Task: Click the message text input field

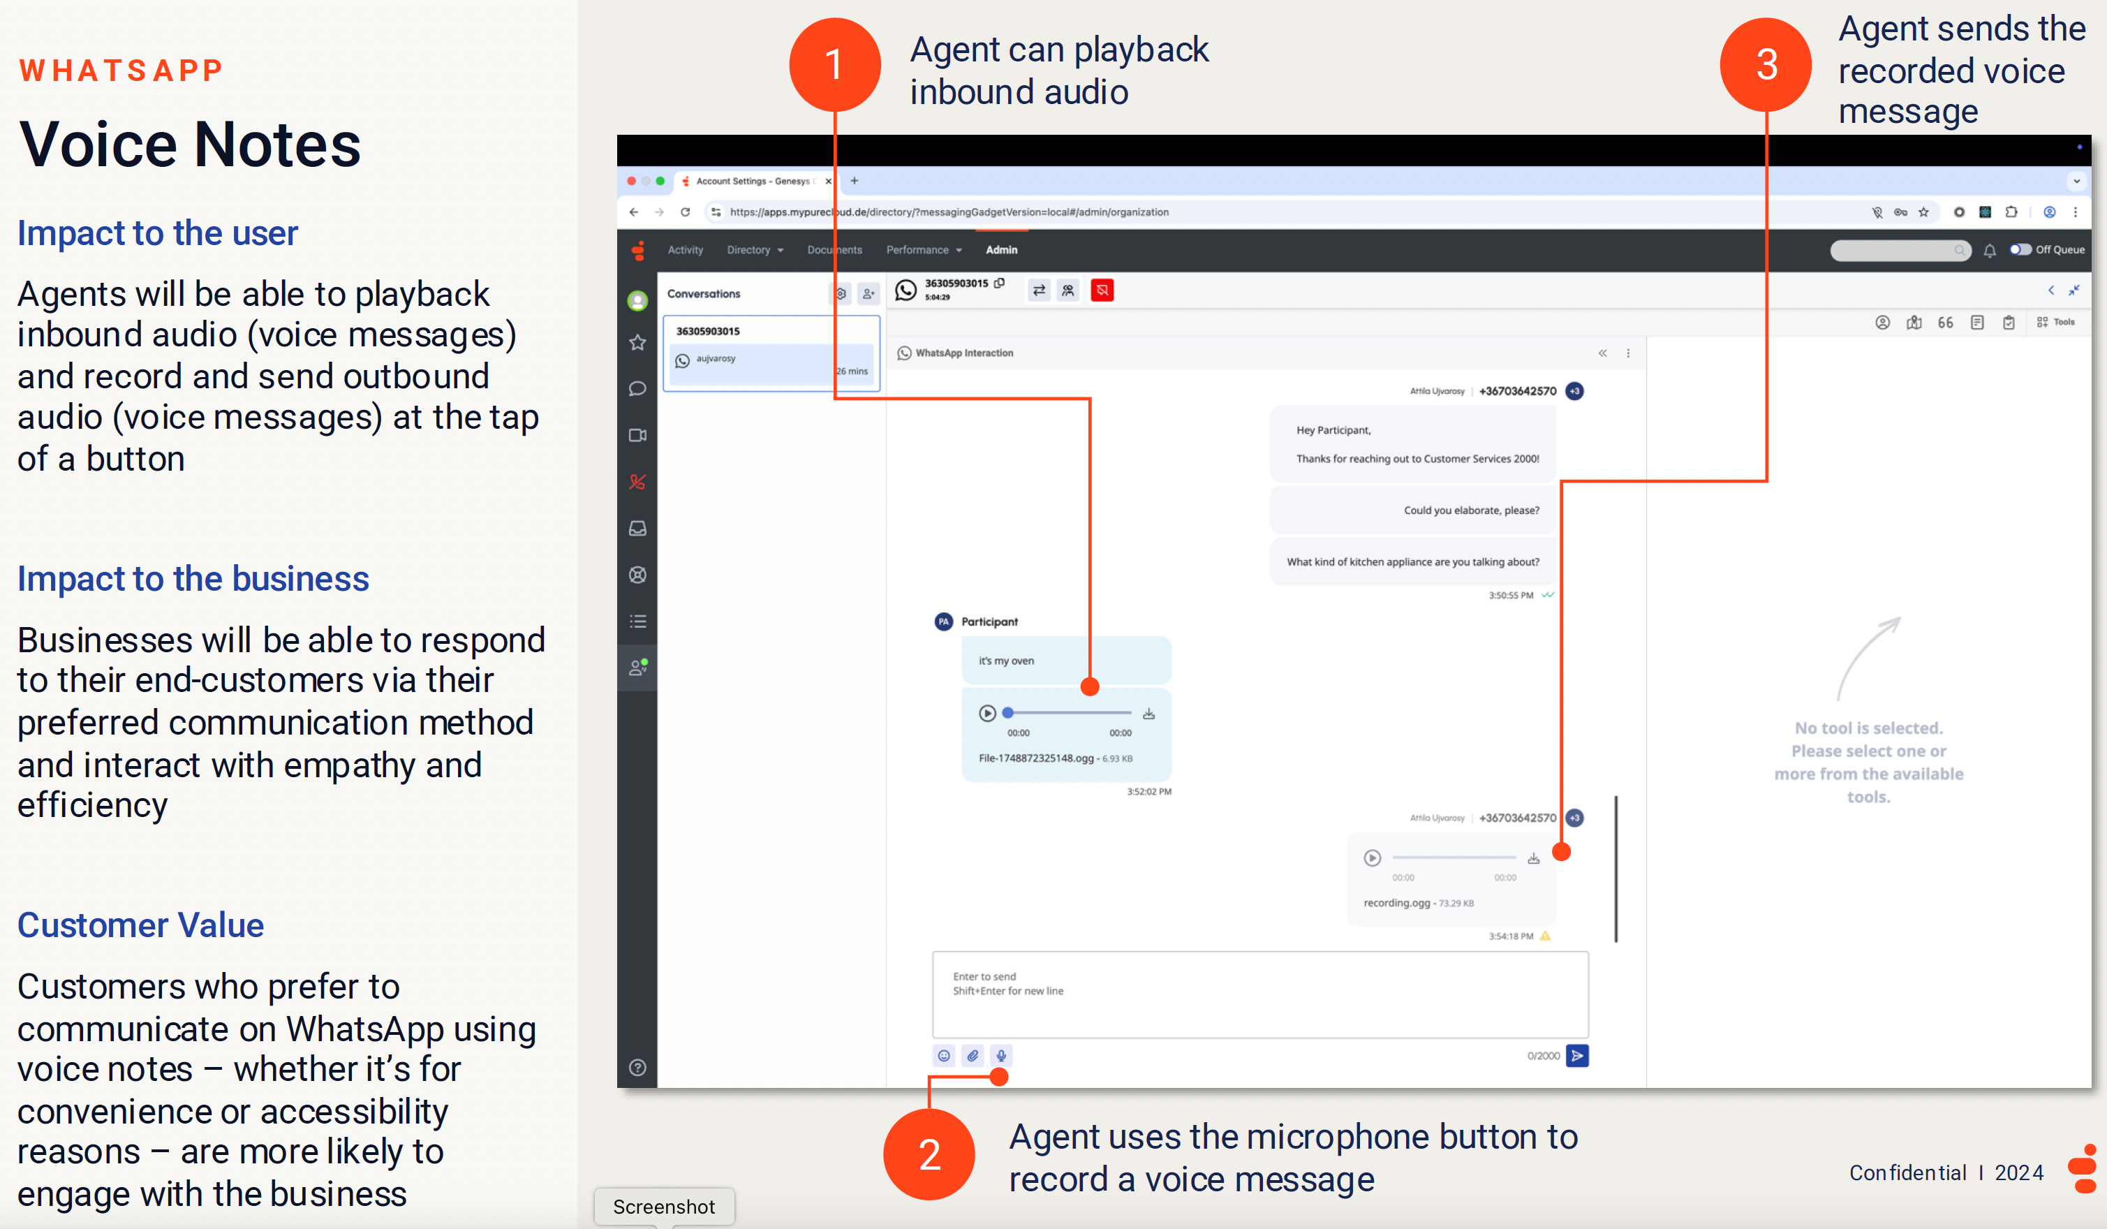Action: 1259,995
